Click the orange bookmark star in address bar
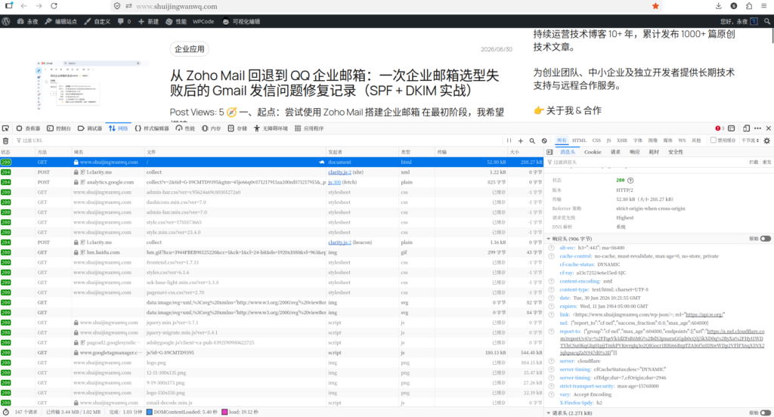Image resolution: width=774 pixels, height=417 pixels. click(655, 6)
